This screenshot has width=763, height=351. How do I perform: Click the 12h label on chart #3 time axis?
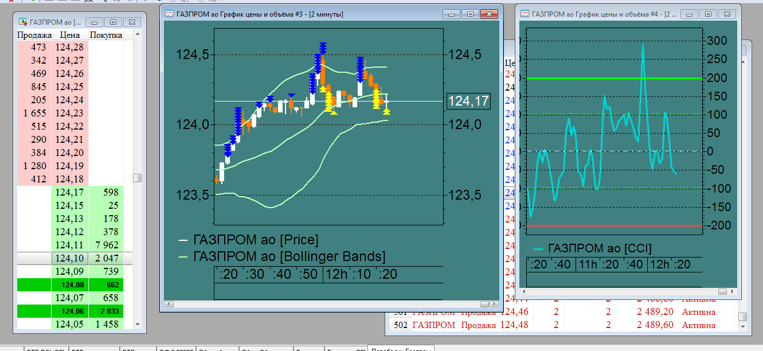(x=337, y=274)
